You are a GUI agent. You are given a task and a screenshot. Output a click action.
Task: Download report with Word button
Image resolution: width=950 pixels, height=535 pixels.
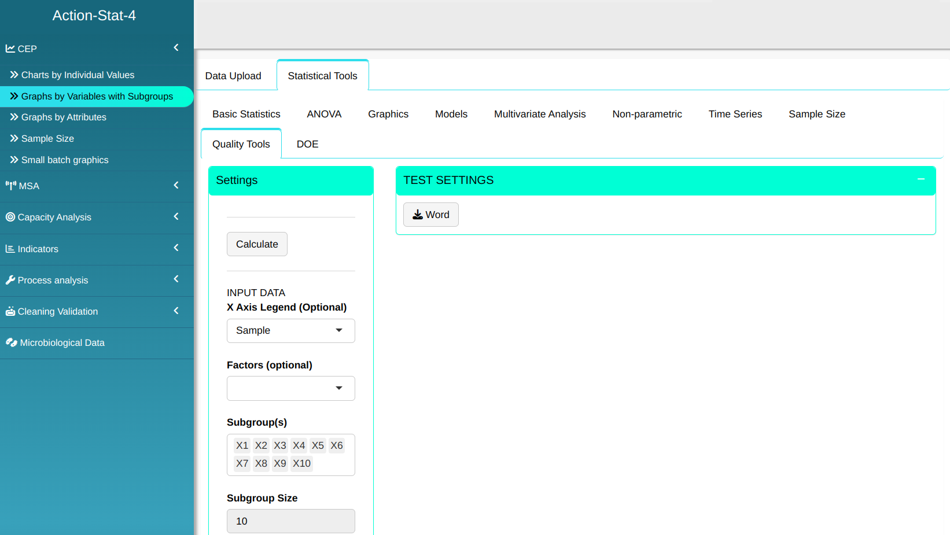click(x=430, y=215)
